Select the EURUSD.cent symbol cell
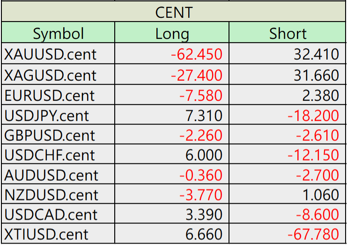The height and width of the screenshot is (245, 347). [58, 95]
